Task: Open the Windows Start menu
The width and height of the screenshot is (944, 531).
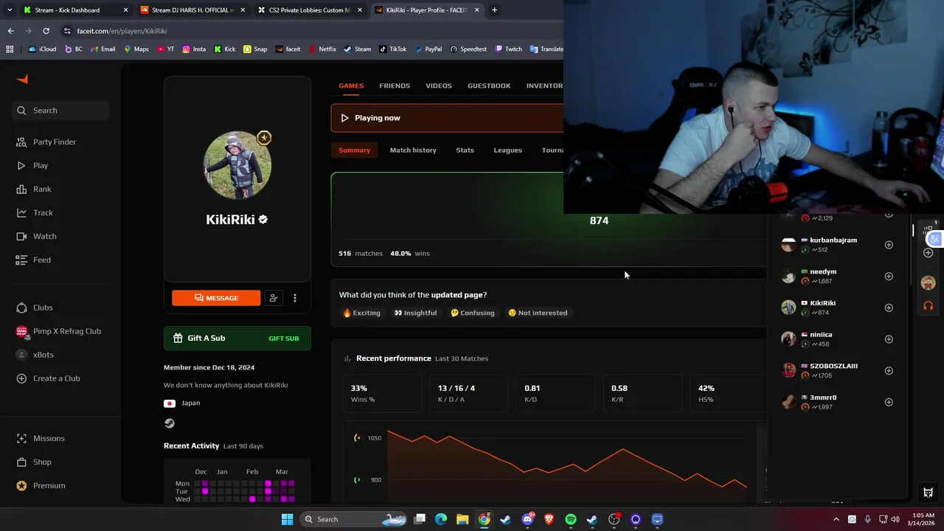Action: 287,519
